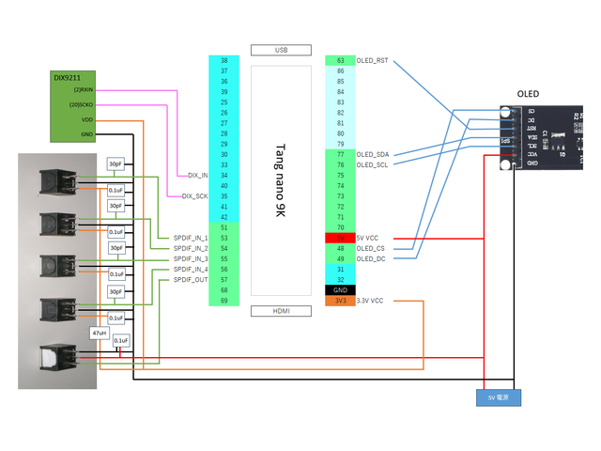
Task: Select the OLED_SDA signal label
Action: [373, 154]
